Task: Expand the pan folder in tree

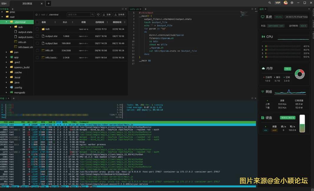Action: pos(6,52)
